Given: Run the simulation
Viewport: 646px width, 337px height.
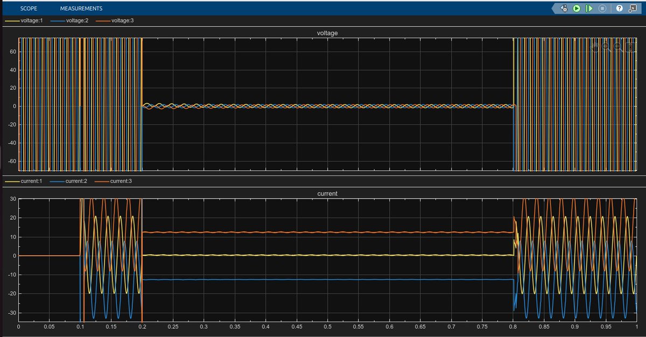Looking at the screenshot, I should click(x=578, y=8).
